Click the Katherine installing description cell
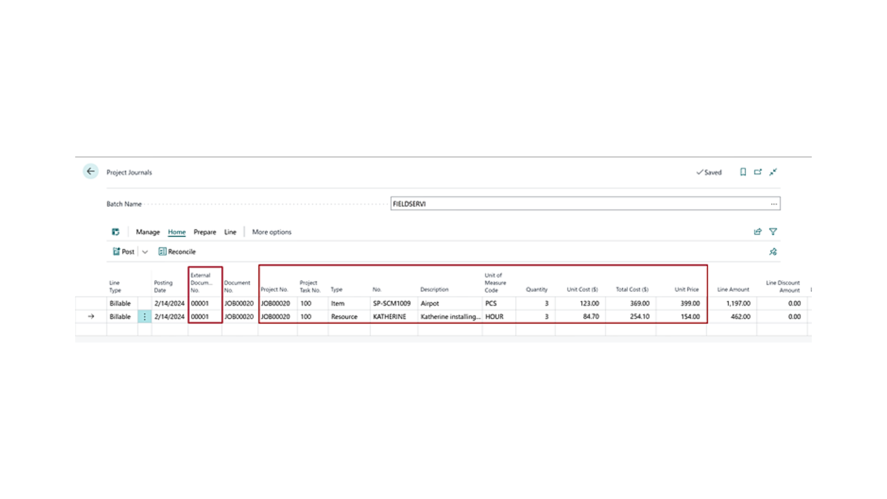Screen dimensions: 887x499 (x=450, y=316)
